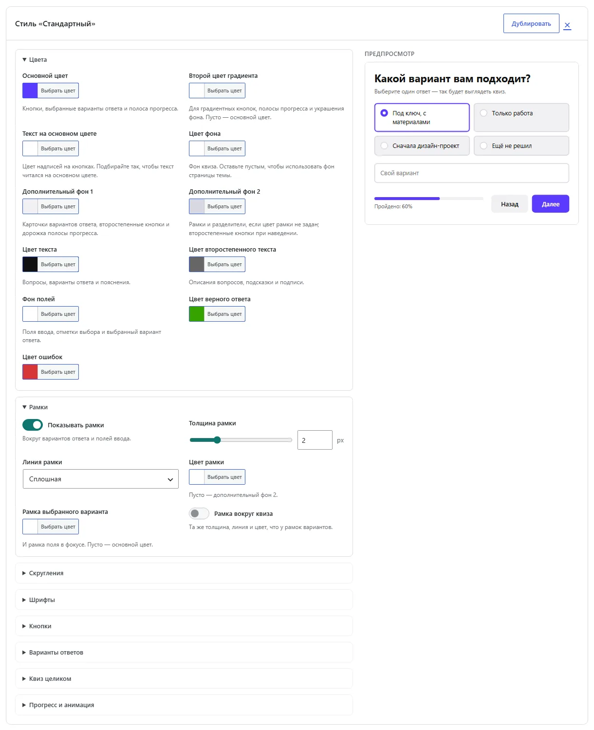Open the Линия рамки dropdown
The image size is (594, 730).
(101, 479)
